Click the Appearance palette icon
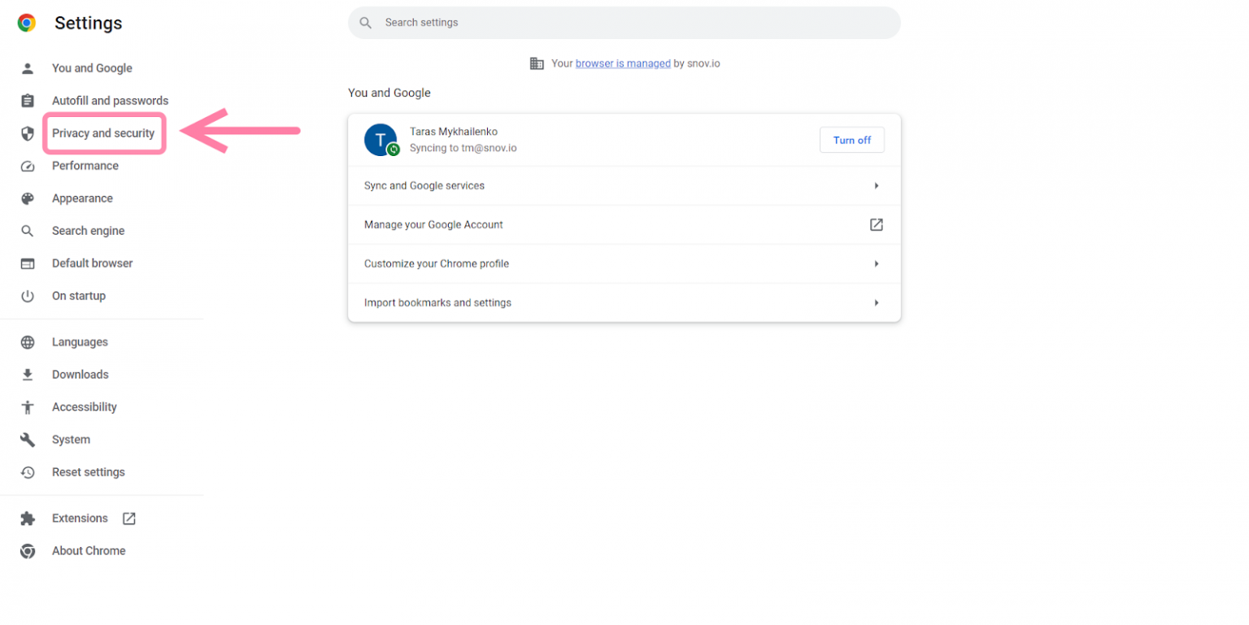This screenshot has height=625, width=1249. tap(28, 197)
